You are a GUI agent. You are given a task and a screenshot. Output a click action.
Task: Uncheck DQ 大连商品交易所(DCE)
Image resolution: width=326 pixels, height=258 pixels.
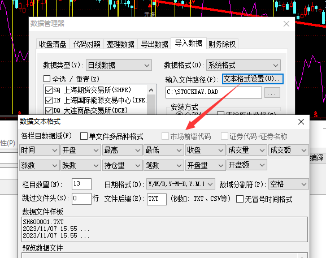[49, 110]
